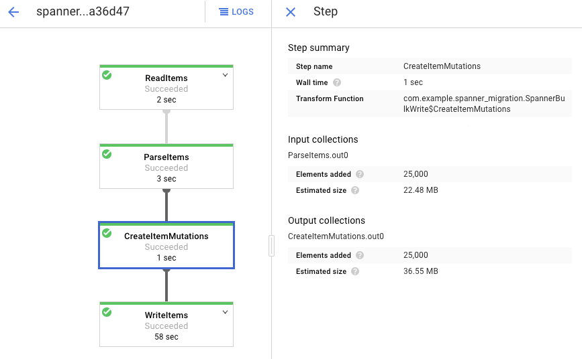Click the back arrow icon
This screenshot has width=582, height=359.
13,12
